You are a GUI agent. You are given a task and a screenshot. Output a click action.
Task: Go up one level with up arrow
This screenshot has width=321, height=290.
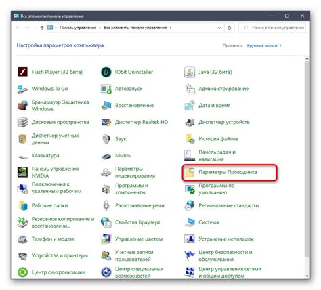pos(42,28)
